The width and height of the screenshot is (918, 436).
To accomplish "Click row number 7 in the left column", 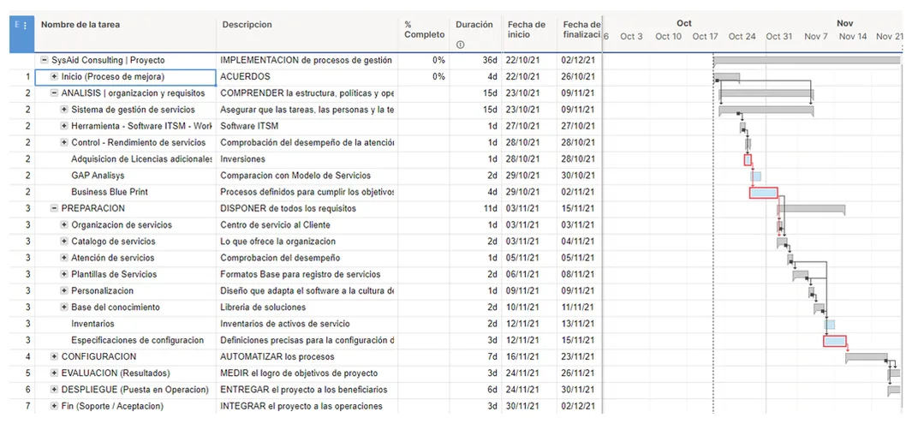I will 27,405.
